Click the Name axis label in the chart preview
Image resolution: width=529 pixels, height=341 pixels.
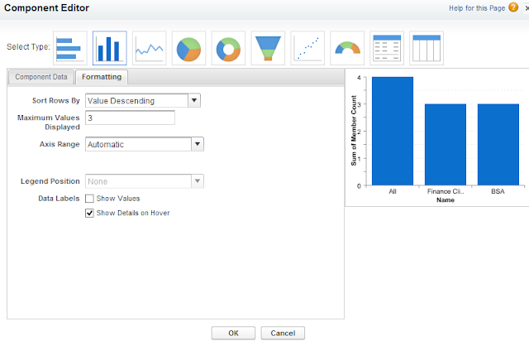446,200
